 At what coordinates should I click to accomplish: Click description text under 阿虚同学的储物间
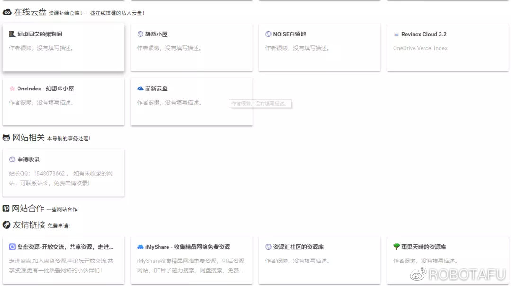tap(41, 48)
